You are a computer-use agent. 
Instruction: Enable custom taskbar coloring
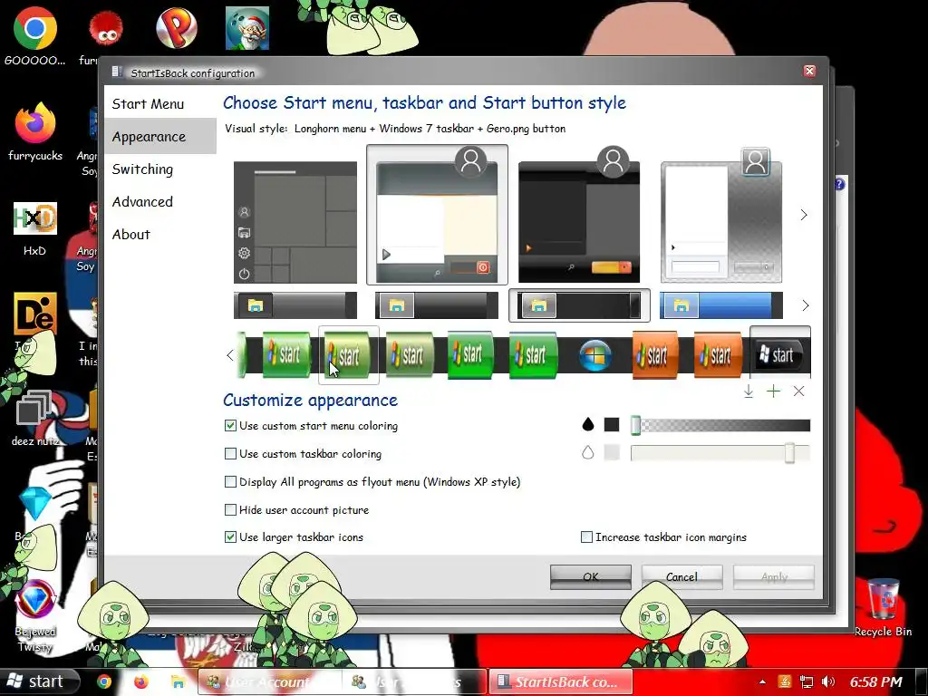pyautogui.click(x=231, y=454)
